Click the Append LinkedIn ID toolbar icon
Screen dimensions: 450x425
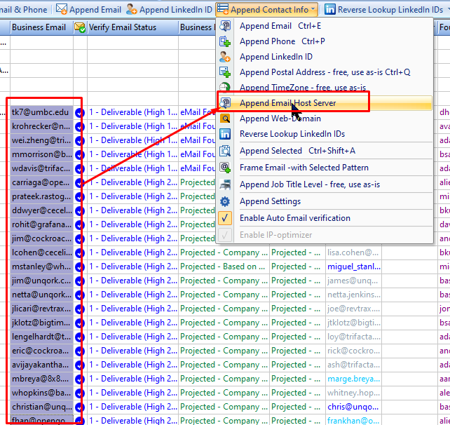pos(132,9)
